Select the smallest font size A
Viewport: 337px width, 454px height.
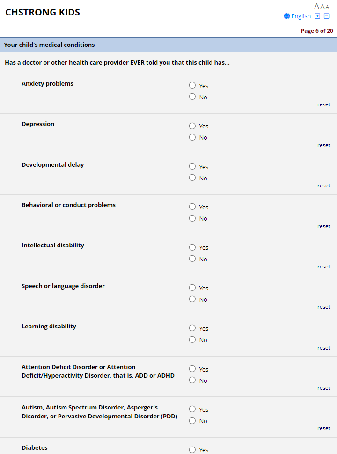327,7
